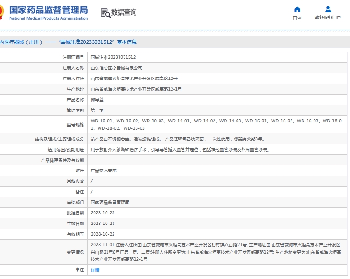350x279 pixels.
Task: Click expiry date 2028-10-22
Action: [103, 234]
